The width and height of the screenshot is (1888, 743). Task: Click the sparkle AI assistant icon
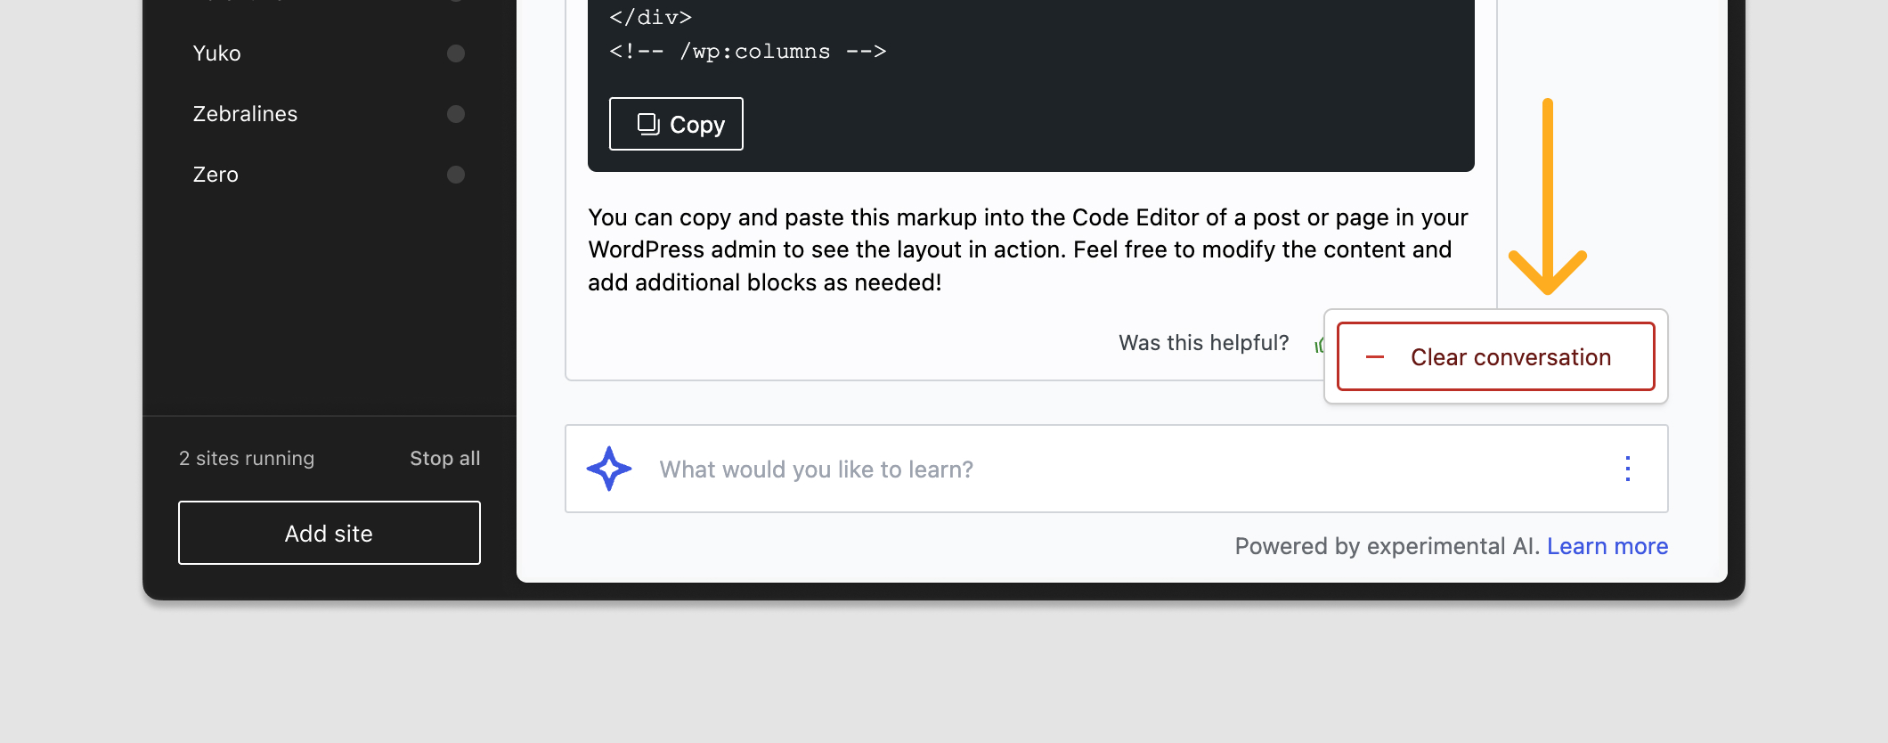pos(609,469)
